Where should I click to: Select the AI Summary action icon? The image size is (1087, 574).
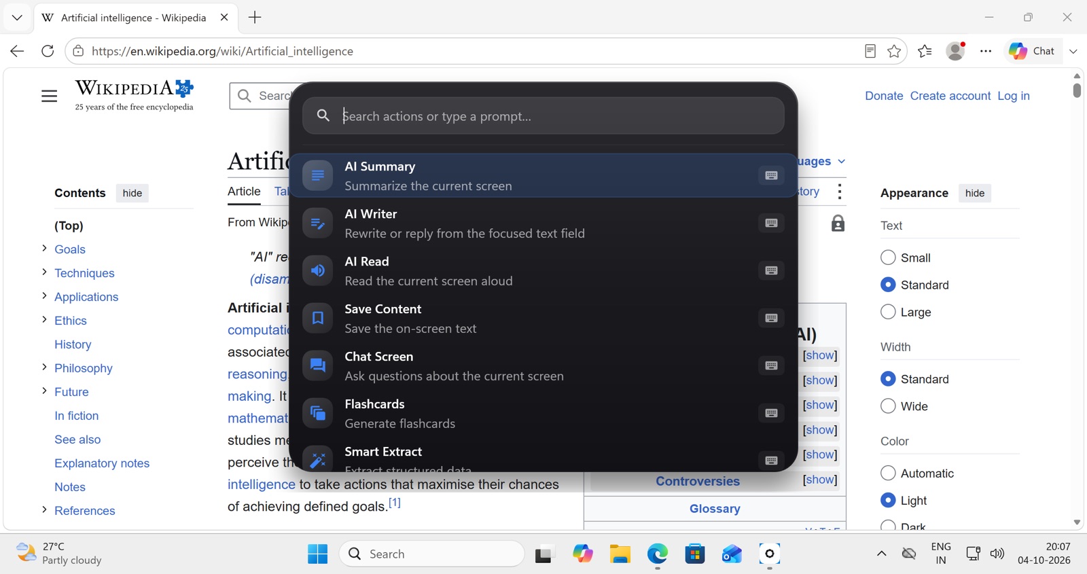[x=317, y=175]
